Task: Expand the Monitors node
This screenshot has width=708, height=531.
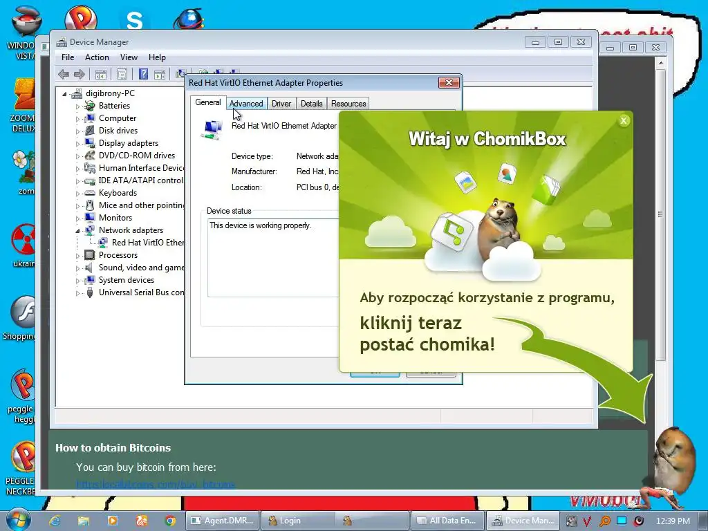Action: click(x=77, y=218)
